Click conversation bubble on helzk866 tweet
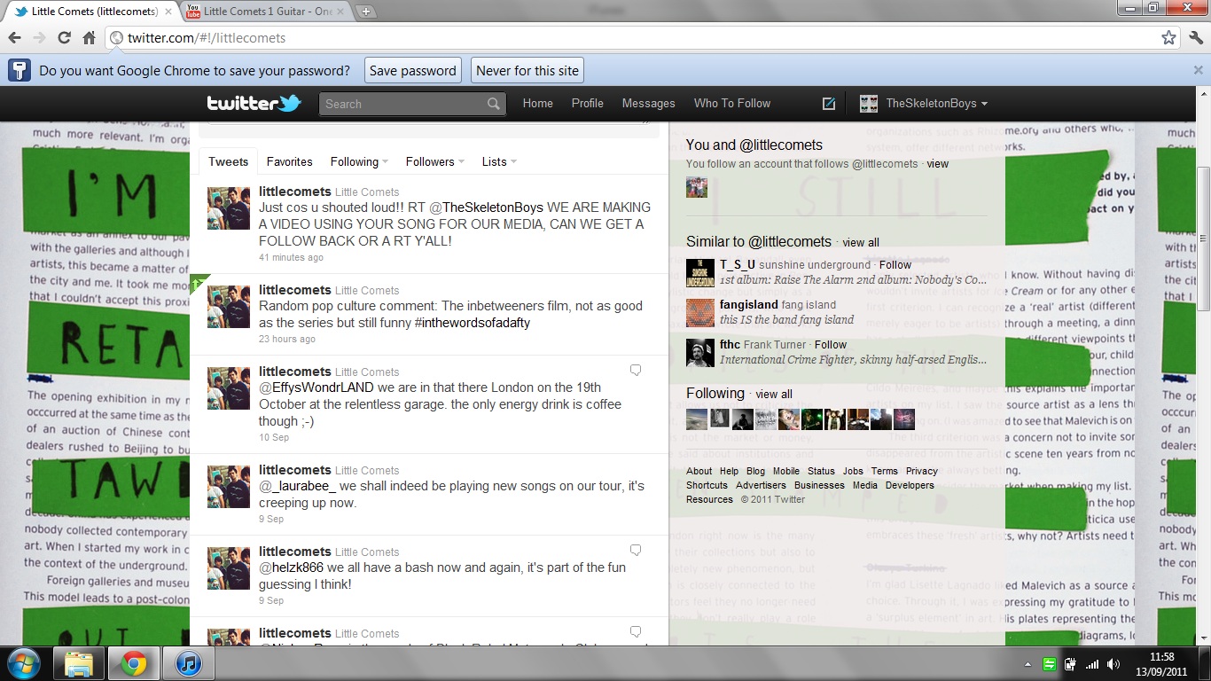Image resolution: width=1211 pixels, height=681 pixels. coord(636,550)
